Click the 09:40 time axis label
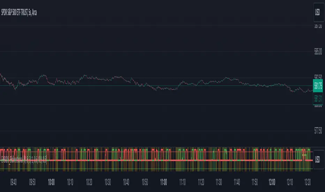 [14, 181]
